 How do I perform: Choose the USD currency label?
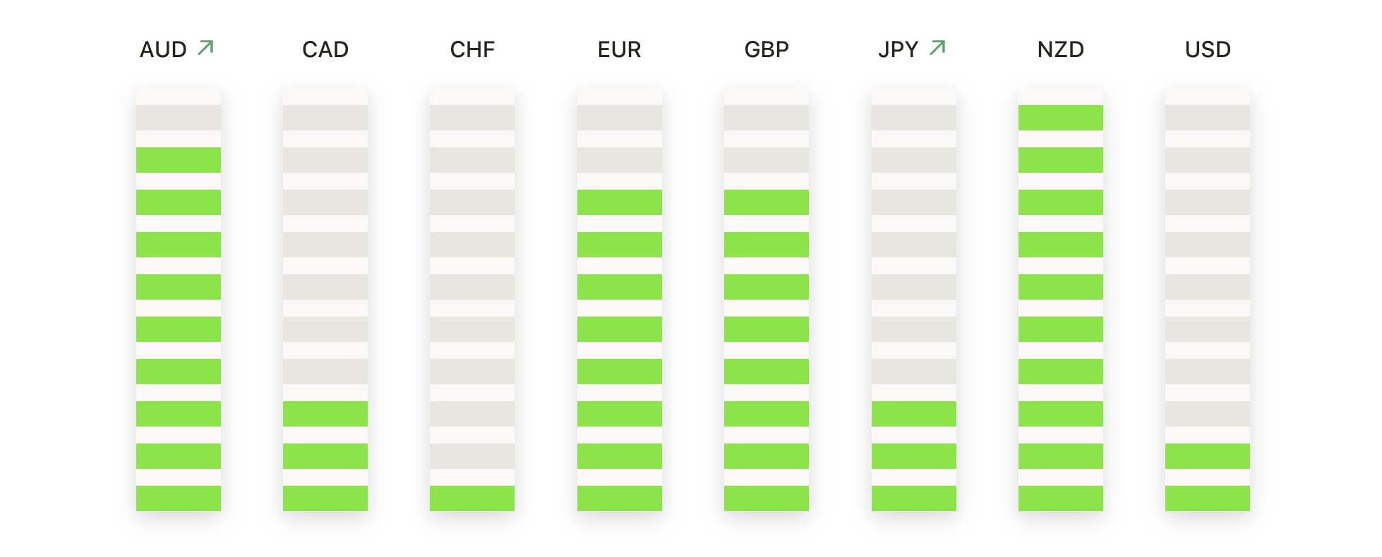[x=1208, y=50]
